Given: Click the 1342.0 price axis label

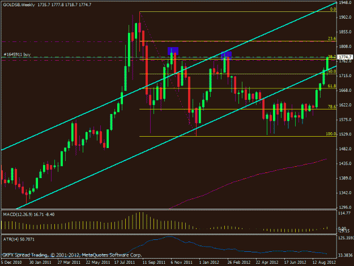Looking at the screenshot, I should click(346, 192).
